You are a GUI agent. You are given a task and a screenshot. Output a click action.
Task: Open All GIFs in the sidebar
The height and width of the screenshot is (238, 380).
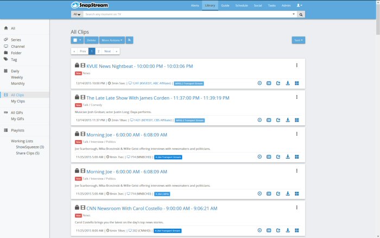click(17, 112)
